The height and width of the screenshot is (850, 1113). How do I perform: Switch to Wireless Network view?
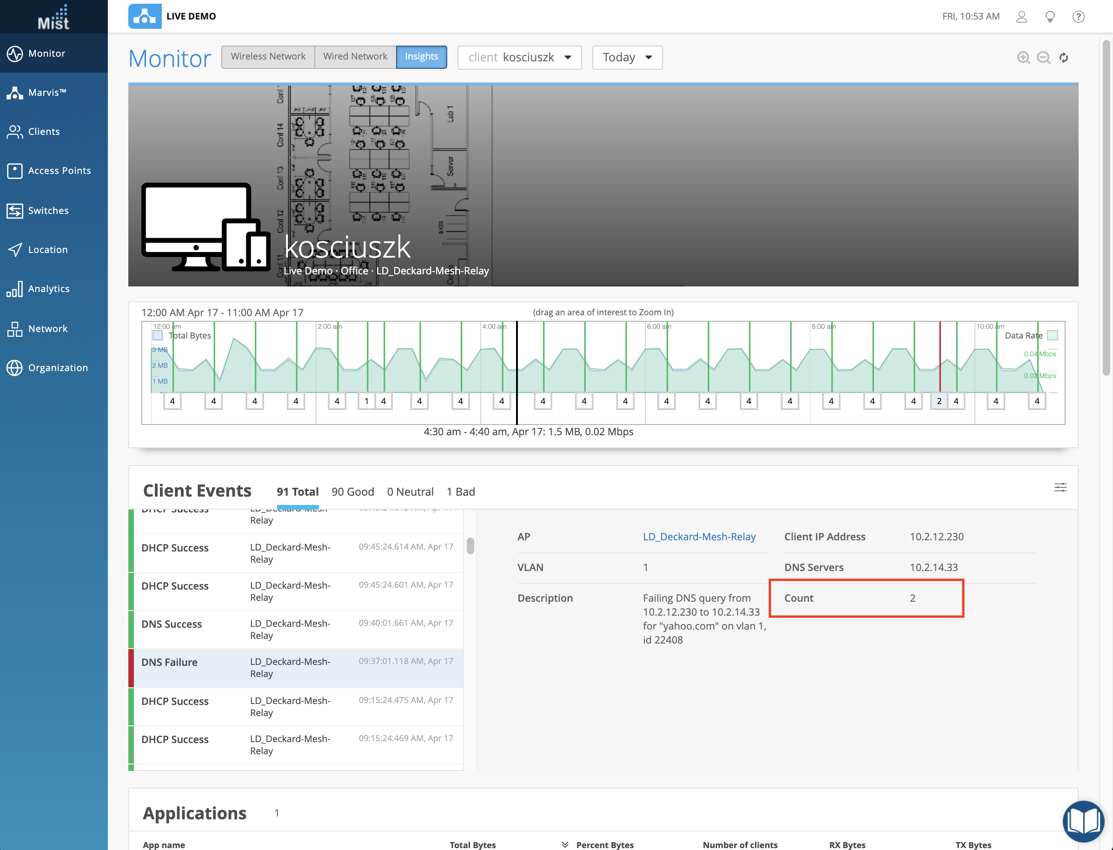point(268,57)
